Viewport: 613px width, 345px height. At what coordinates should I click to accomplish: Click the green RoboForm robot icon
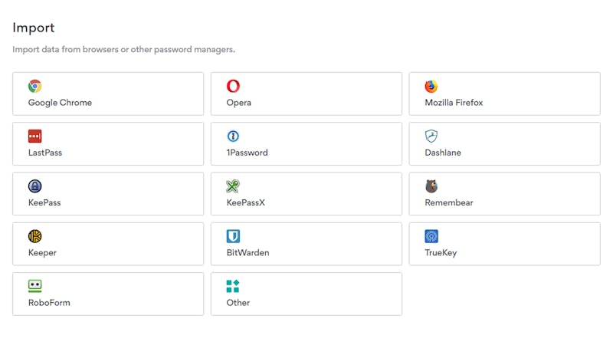click(34, 286)
